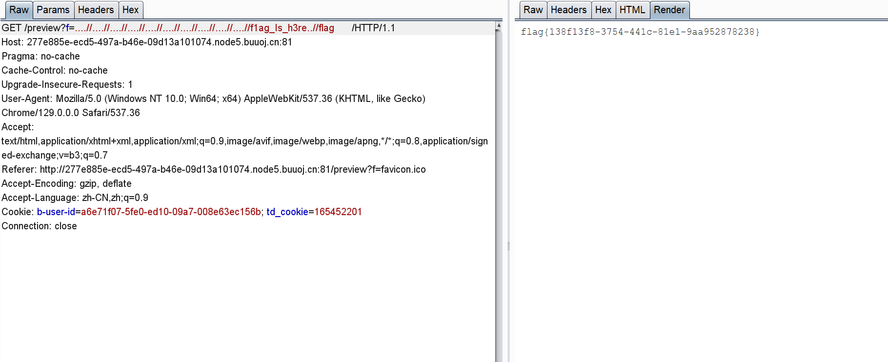888x362 pixels.
Task: Click the b-user-id cookie value
Action: point(171,212)
